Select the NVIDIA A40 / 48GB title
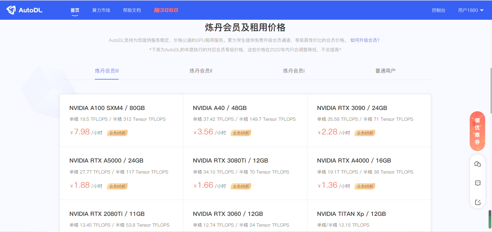 point(220,108)
